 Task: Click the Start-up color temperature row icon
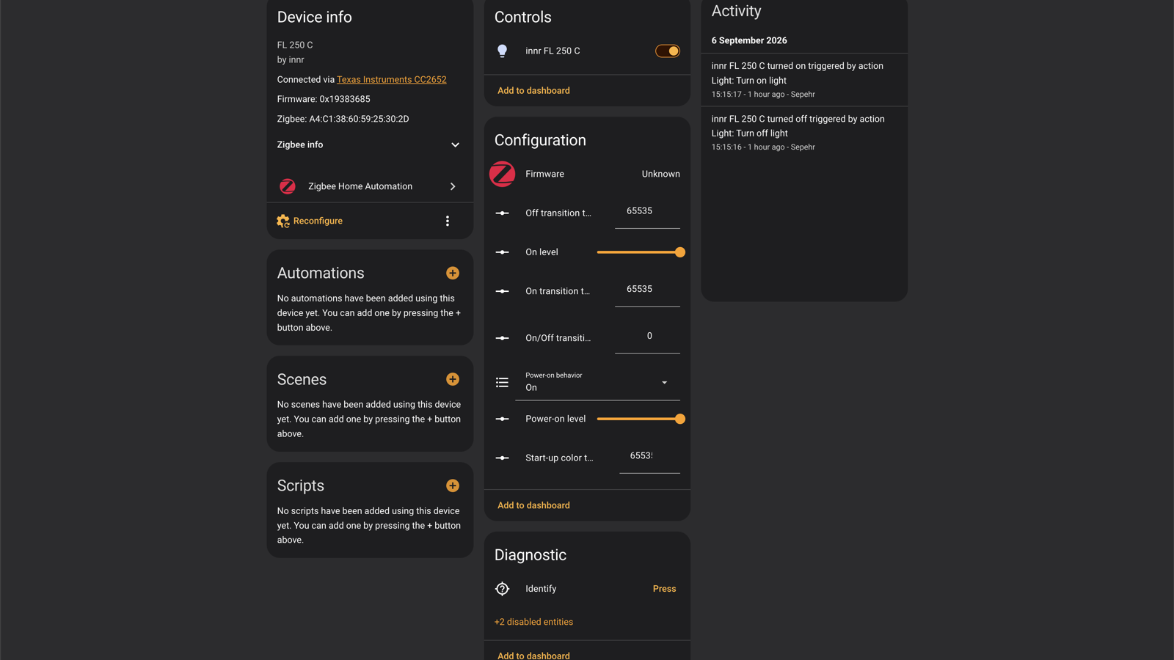[502, 458]
